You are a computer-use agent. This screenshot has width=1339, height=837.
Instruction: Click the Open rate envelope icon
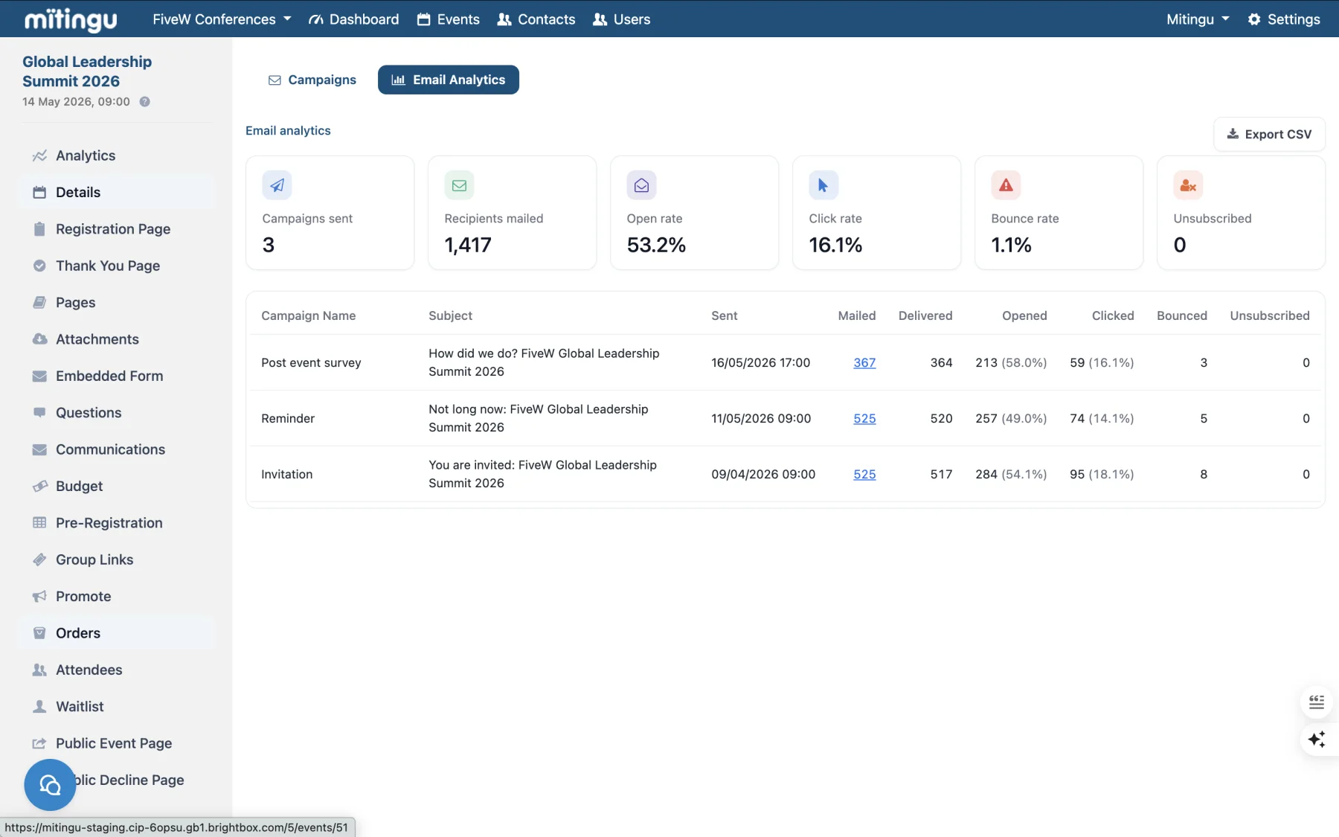(x=641, y=185)
